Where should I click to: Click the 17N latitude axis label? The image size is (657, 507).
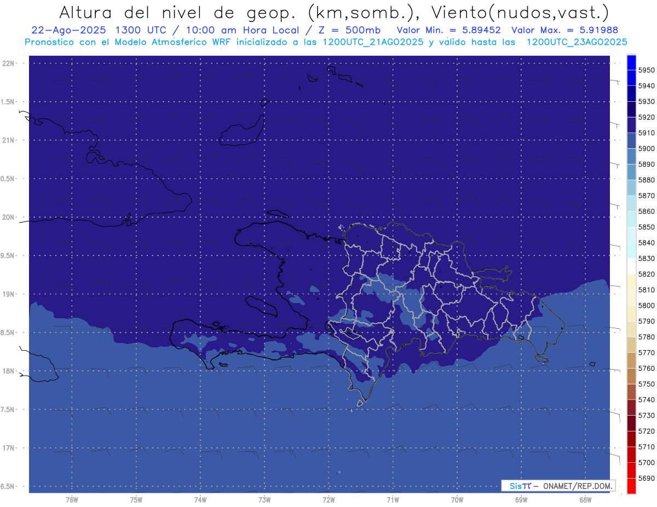pyautogui.click(x=9, y=448)
